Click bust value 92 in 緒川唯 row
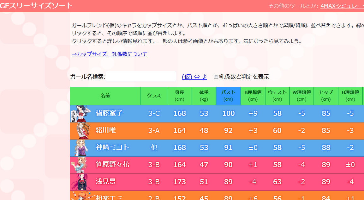 click(x=229, y=130)
